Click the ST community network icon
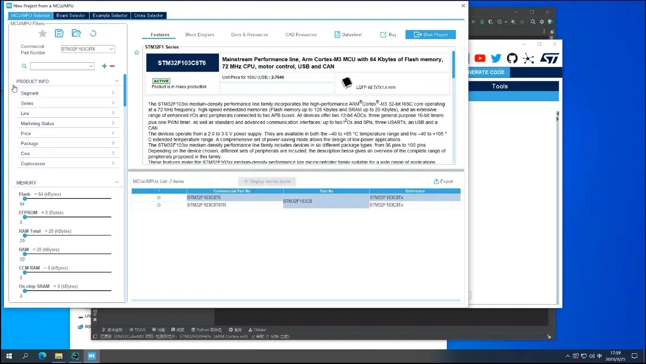 tap(528, 58)
